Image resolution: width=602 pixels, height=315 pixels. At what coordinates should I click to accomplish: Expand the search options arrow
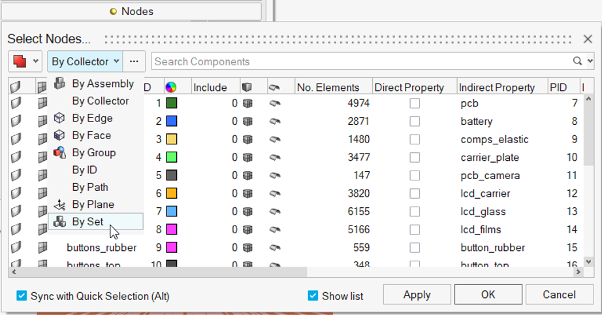click(590, 61)
